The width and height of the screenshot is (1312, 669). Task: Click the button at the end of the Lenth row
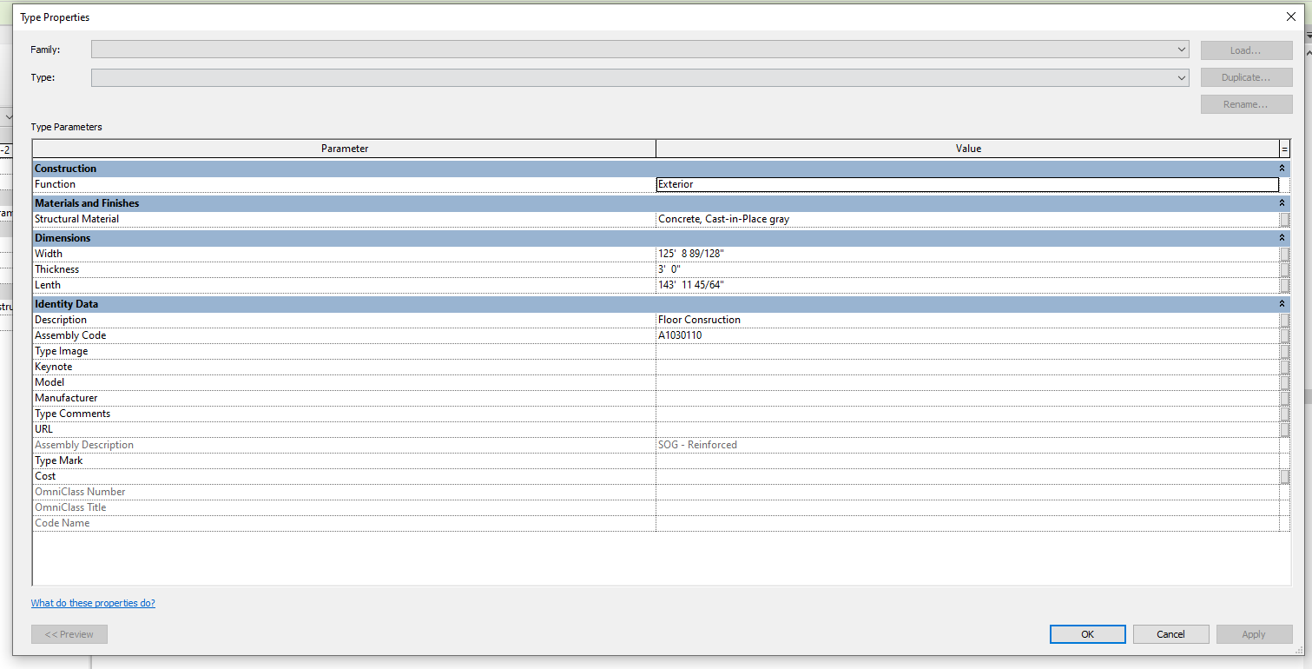[x=1285, y=284]
